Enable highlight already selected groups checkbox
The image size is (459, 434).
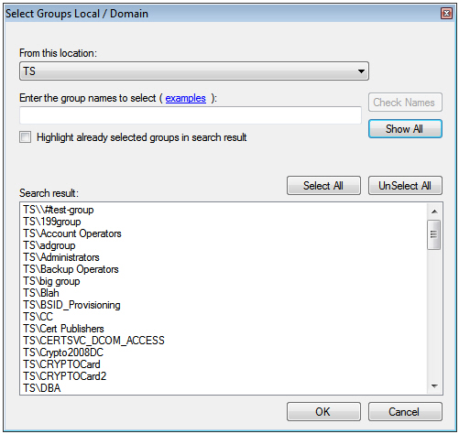[26, 137]
